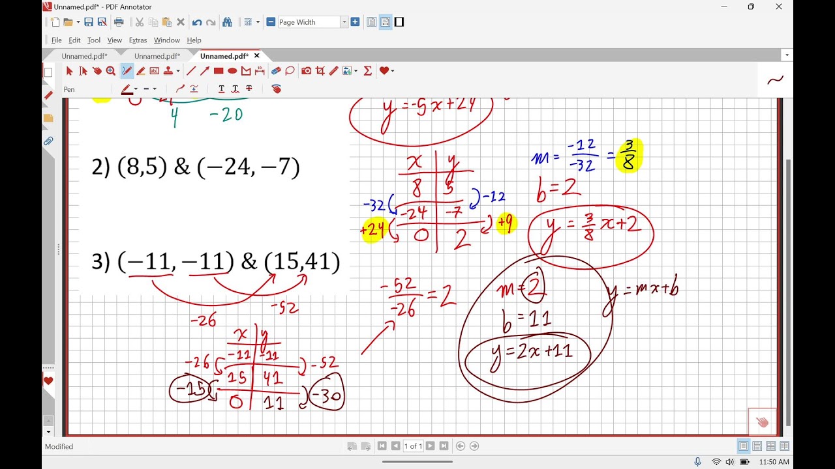Expand the document tabs list arrow

(787, 56)
